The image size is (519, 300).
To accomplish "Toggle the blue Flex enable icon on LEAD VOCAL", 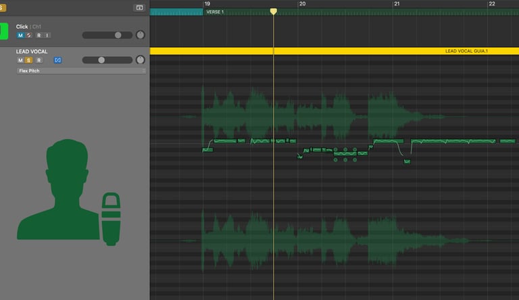I will pos(57,60).
